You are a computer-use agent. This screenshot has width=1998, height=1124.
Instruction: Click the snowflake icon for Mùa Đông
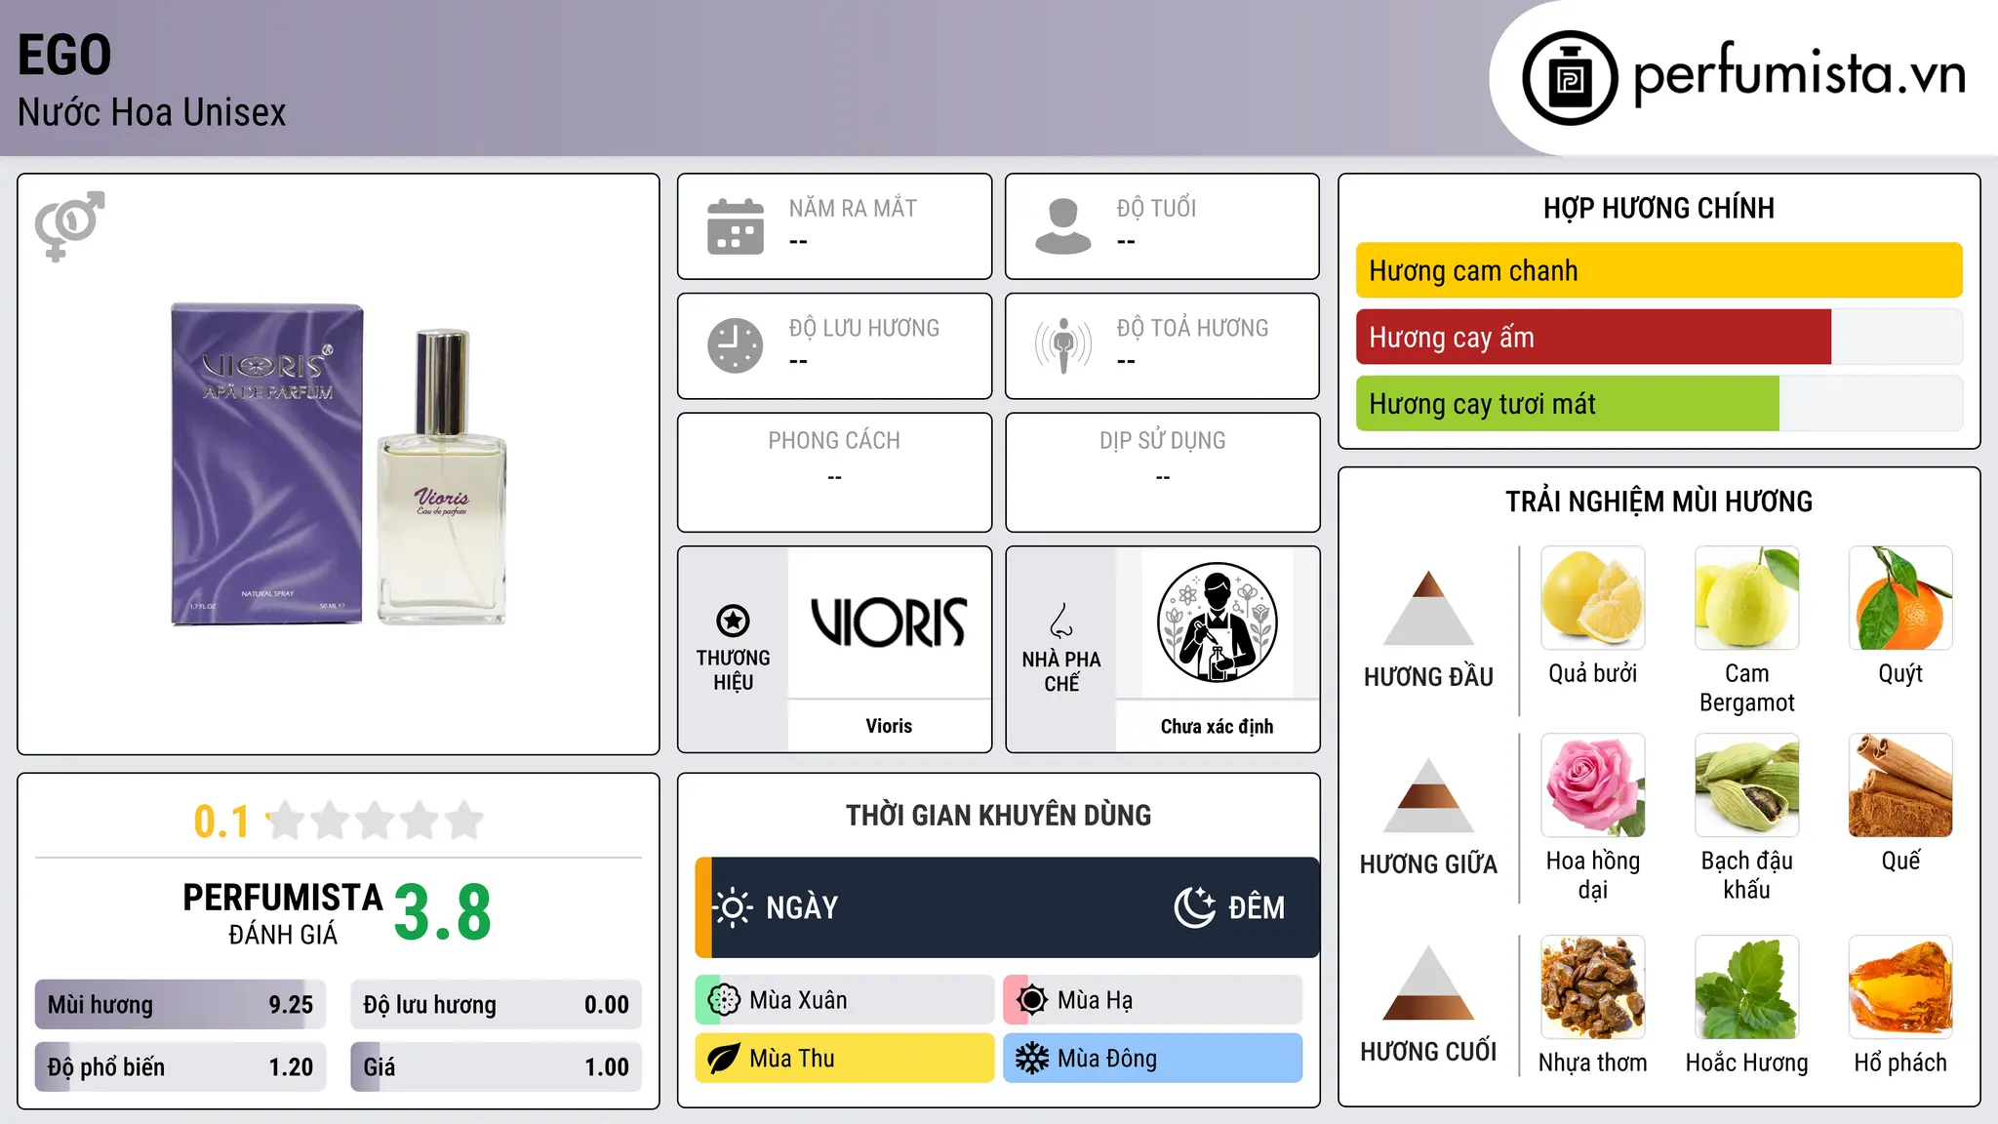tap(1032, 1059)
